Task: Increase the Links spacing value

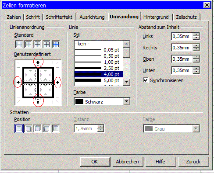Action: (x=196, y=35)
